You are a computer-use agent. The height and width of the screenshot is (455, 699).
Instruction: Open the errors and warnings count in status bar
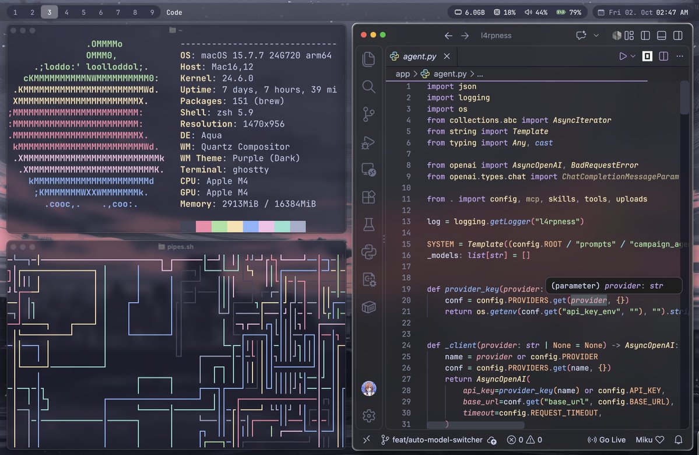(x=525, y=440)
